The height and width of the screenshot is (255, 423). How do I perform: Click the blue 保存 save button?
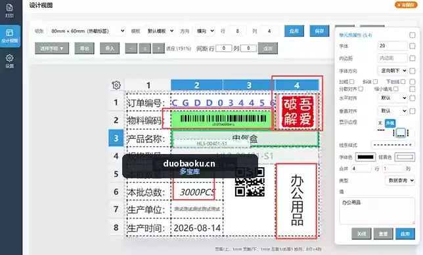tap(319, 31)
